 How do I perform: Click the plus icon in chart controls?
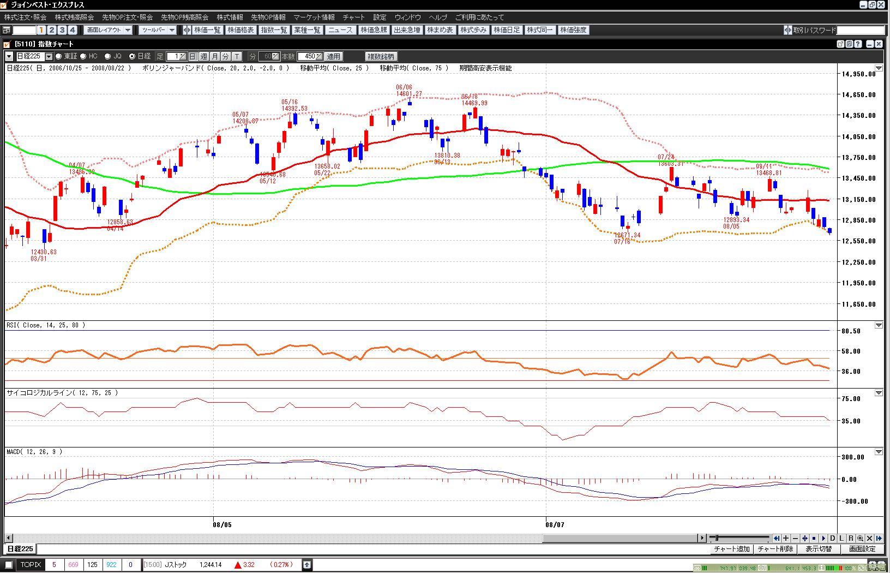coord(786,538)
